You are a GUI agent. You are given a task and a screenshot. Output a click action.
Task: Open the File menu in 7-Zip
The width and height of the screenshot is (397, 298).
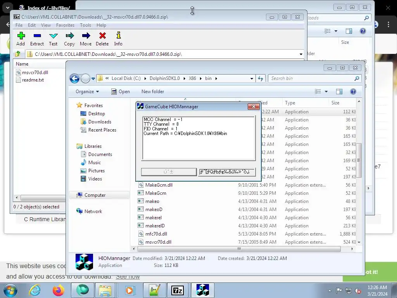[x=19, y=25]
